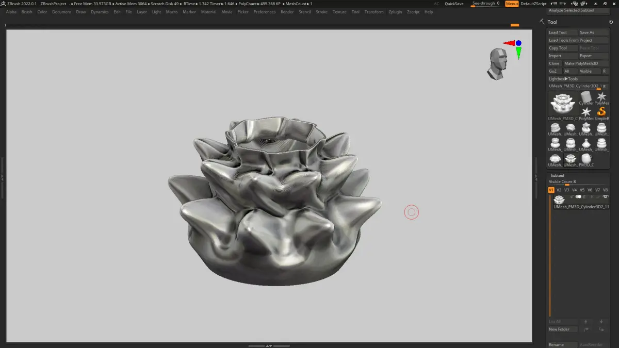Open the Material menu

point(208,12)
